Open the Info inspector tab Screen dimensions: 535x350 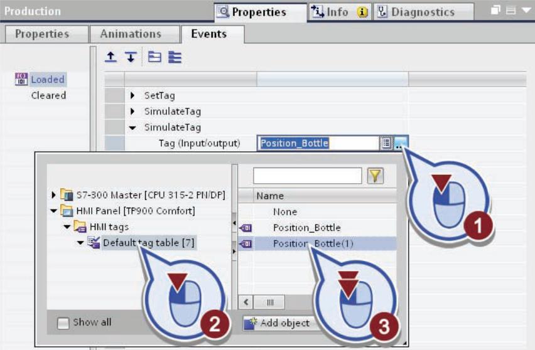coord(340,13)
